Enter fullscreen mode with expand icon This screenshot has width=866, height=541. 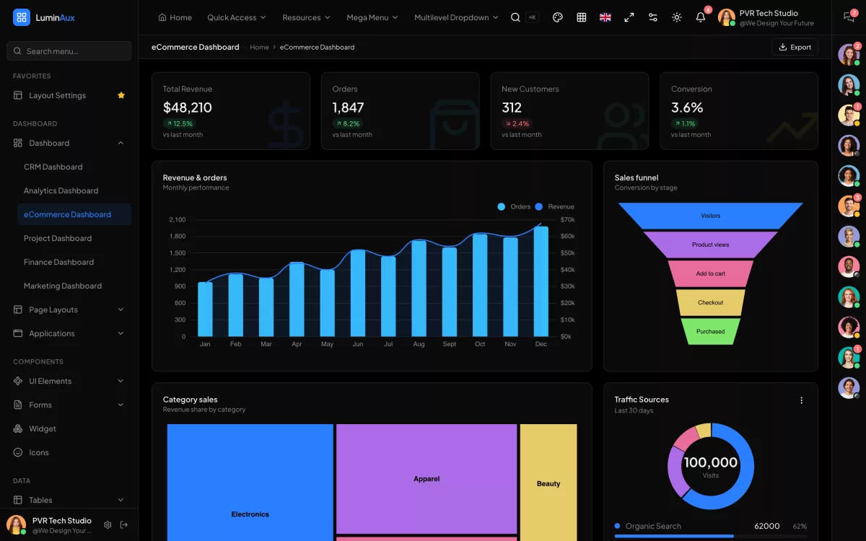629,17
